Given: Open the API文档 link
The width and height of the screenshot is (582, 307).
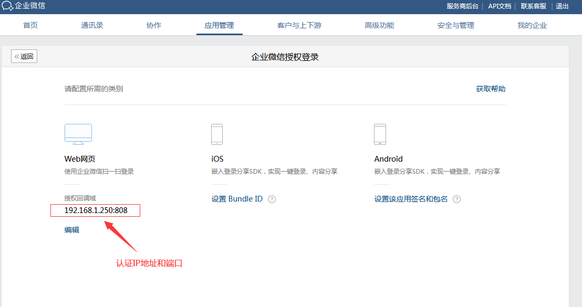Looking at the screenshot, I should click(x=499, y=6).
